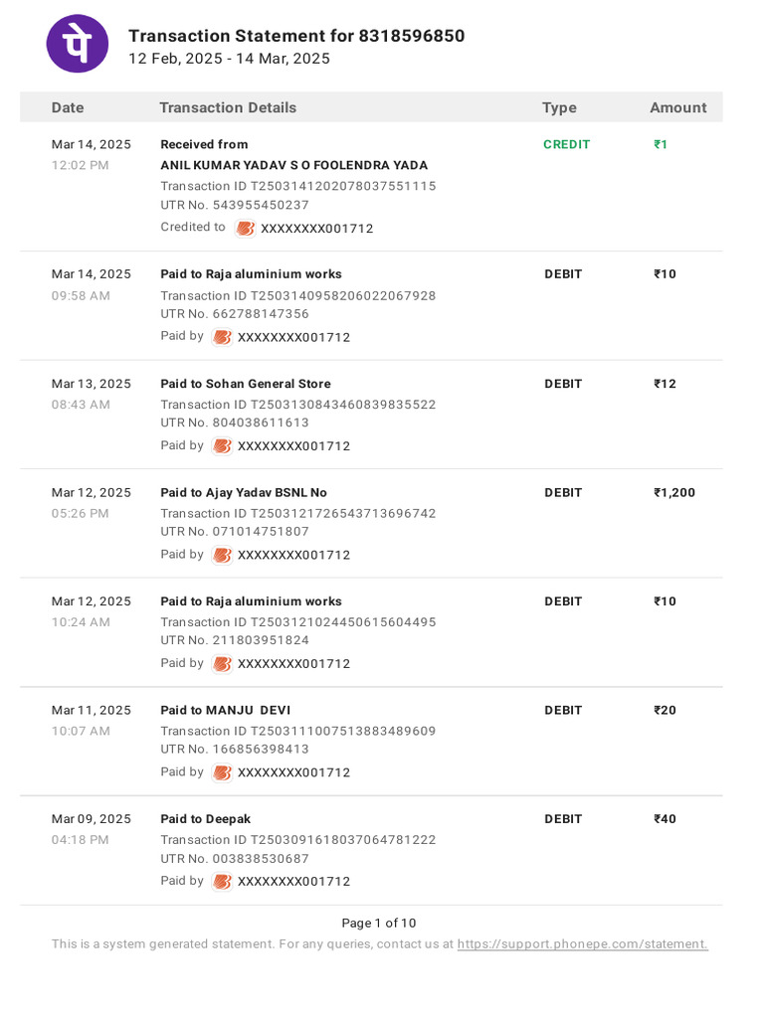Click 'Page 1 of 10' indicator
The height and width of the screenshot is (1018, 764).
[379, 923]
